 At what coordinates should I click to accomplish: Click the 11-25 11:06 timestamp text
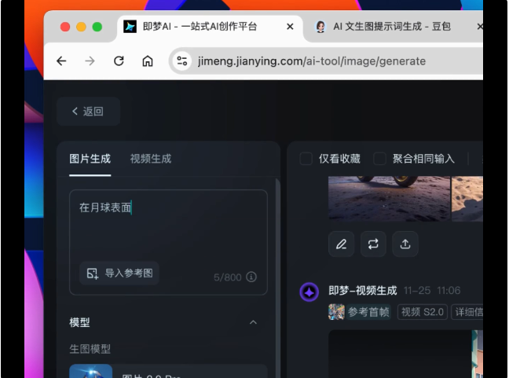point(432,291)
